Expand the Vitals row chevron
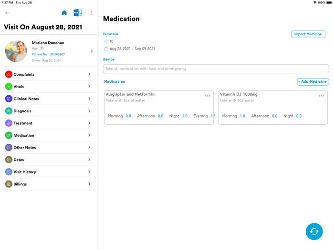 pyautogui.click(x=89, y=86)
